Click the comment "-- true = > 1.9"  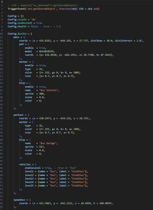point(50,27)
